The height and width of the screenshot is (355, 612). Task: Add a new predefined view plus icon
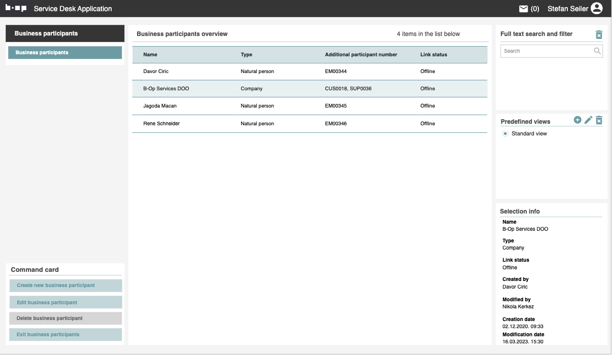pyautogui.click(x=577, y=120)
